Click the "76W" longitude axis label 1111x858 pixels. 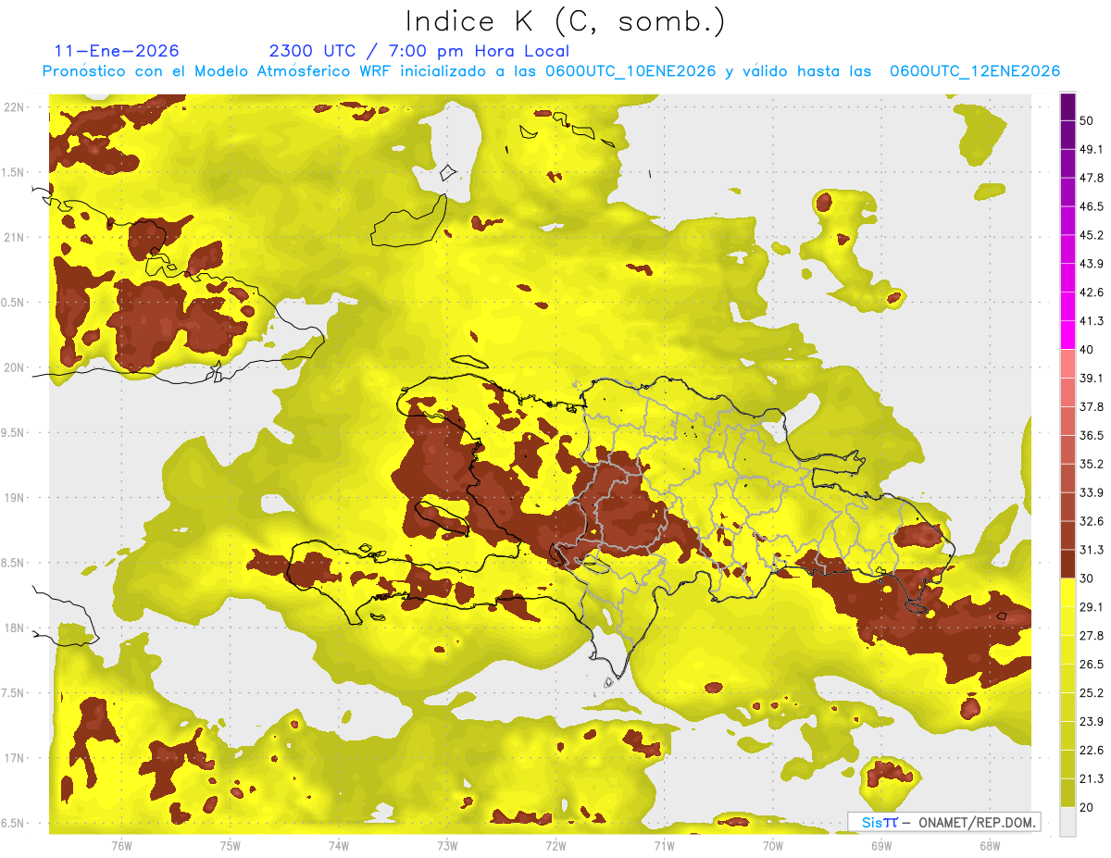click(x=121, y=847)
